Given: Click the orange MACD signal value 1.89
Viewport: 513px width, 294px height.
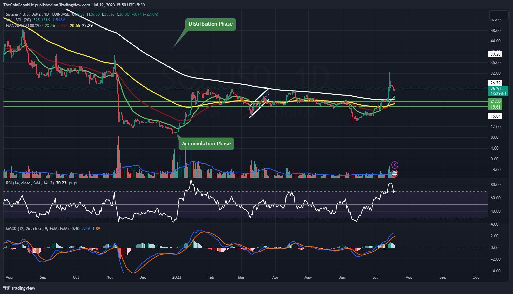Looking at the screenshot, I should [96, 229].
